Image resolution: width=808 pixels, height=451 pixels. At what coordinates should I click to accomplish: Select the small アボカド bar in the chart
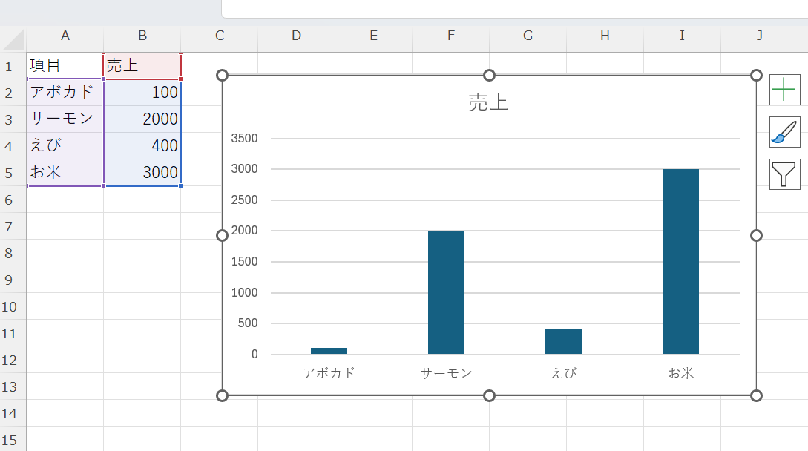coord(329,351)
